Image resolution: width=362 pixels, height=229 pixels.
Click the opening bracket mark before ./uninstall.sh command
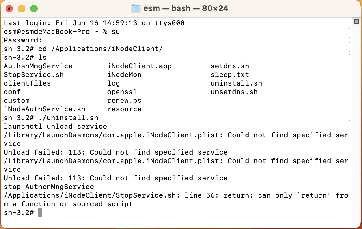tap(2, 118)
